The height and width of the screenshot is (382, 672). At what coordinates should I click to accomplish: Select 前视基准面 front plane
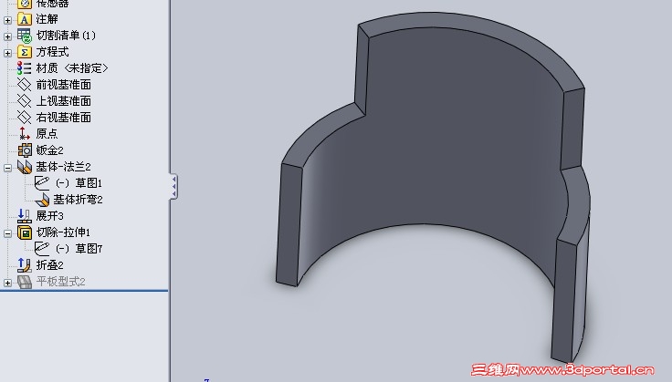(63, 85)
